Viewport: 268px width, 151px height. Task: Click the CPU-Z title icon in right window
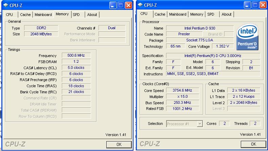(x=140, y=5)
